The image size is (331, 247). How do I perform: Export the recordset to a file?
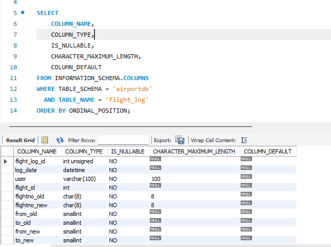pos(179,140)
